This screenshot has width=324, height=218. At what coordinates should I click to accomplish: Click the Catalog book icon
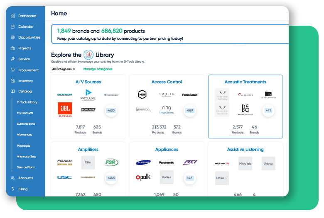(x=12, y=91)
